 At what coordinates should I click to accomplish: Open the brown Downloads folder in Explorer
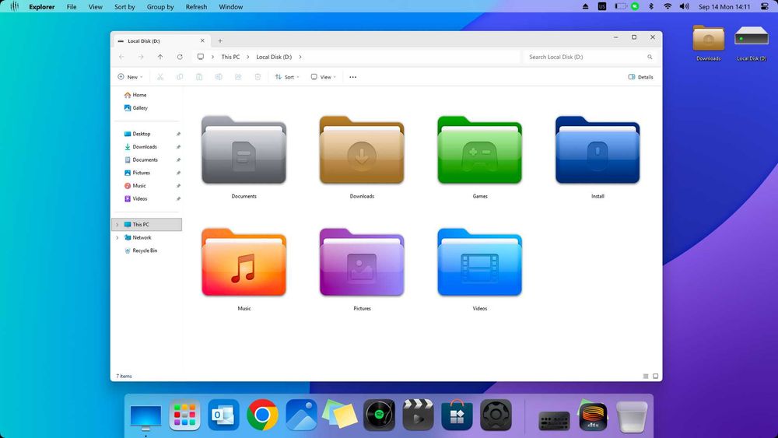[x=362, y=150]
